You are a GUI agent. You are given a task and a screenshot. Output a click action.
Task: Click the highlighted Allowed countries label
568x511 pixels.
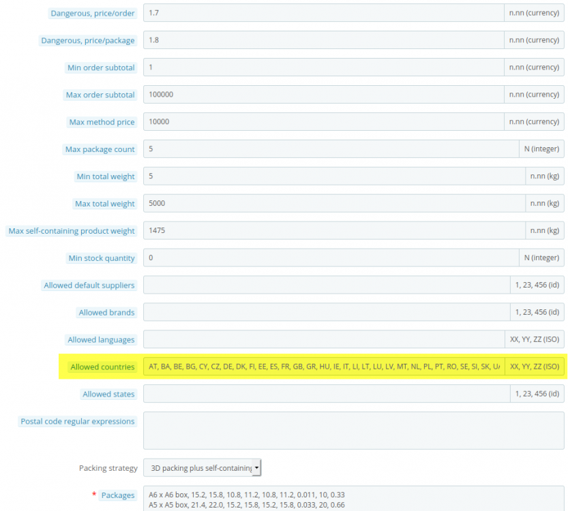coord(102,367)
